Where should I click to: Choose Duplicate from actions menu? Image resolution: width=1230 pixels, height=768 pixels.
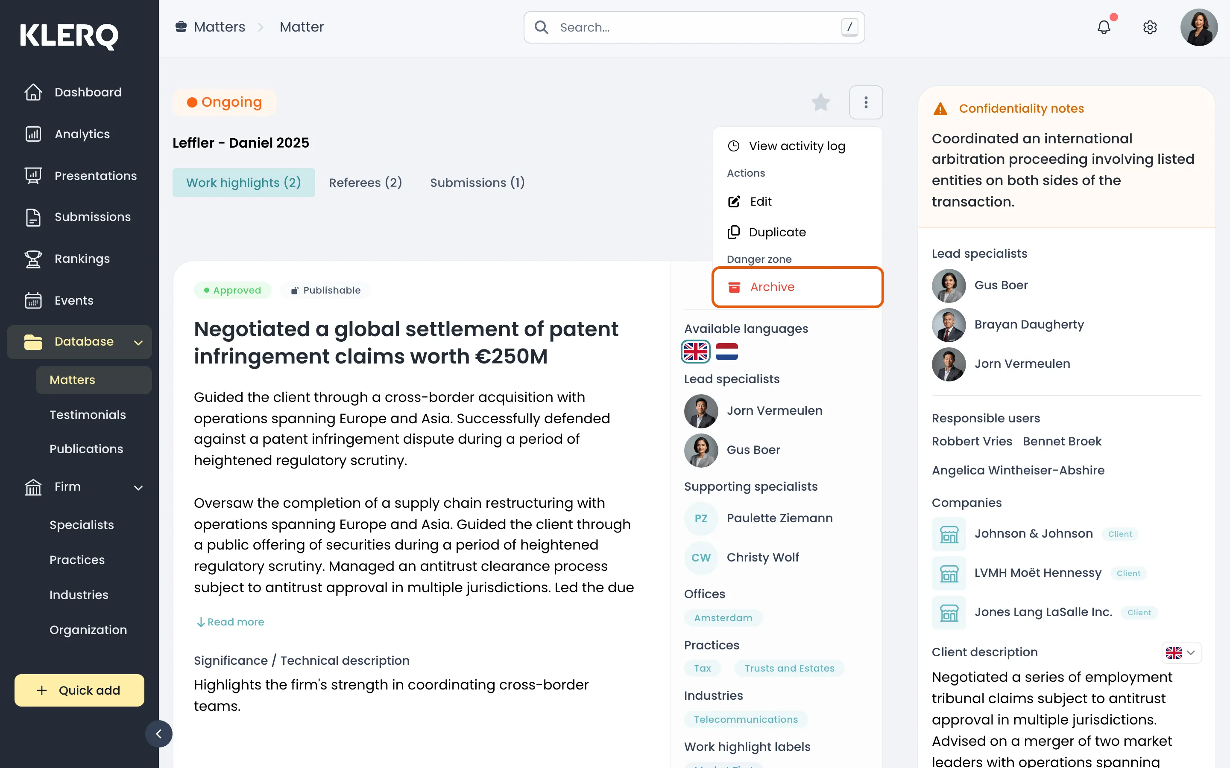tap(797, 232)
